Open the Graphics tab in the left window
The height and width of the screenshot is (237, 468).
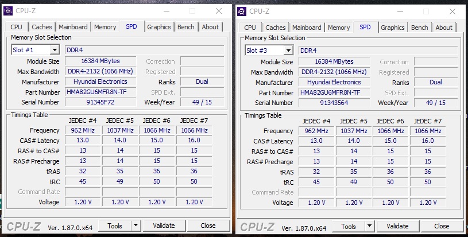point(159,27)
